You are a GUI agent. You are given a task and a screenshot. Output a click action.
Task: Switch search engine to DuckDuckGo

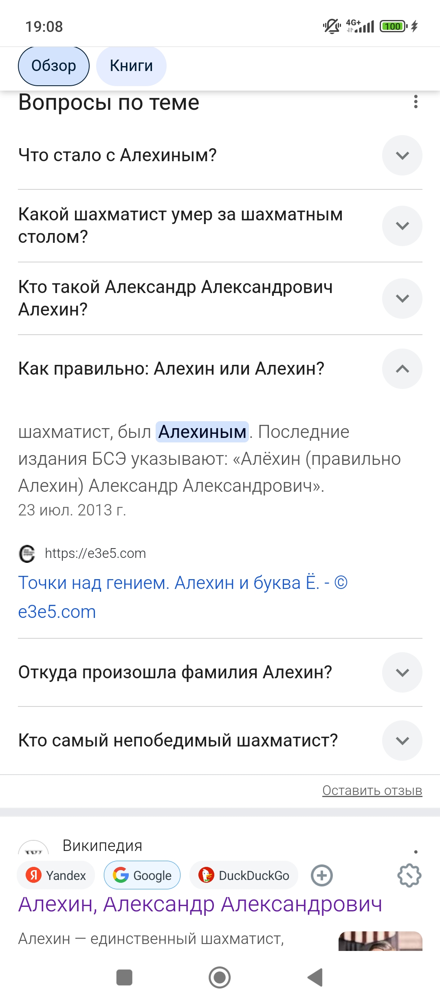tap(244, 875)
